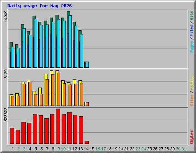
Task: Click the orange Sites bar for day 2
Action: [18, 101]
